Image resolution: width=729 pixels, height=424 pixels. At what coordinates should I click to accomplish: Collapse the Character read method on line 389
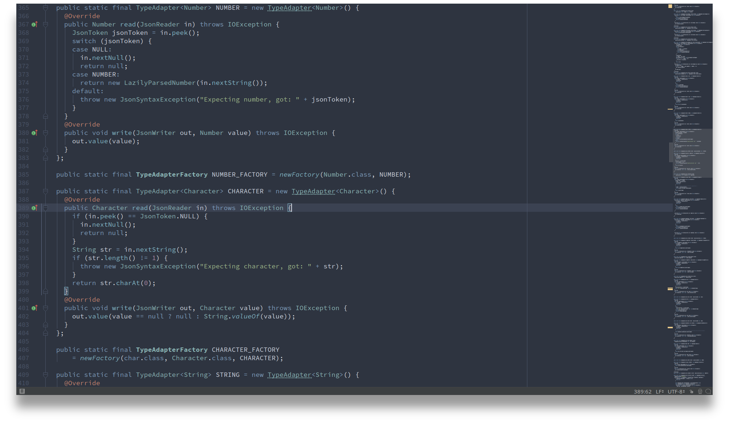pos(45,208)
